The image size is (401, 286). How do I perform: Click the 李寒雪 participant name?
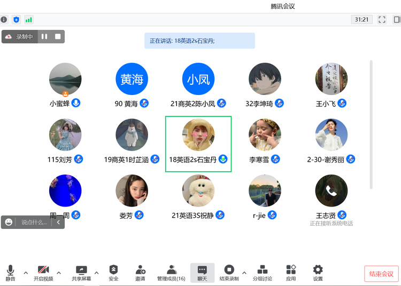[259, 160]
